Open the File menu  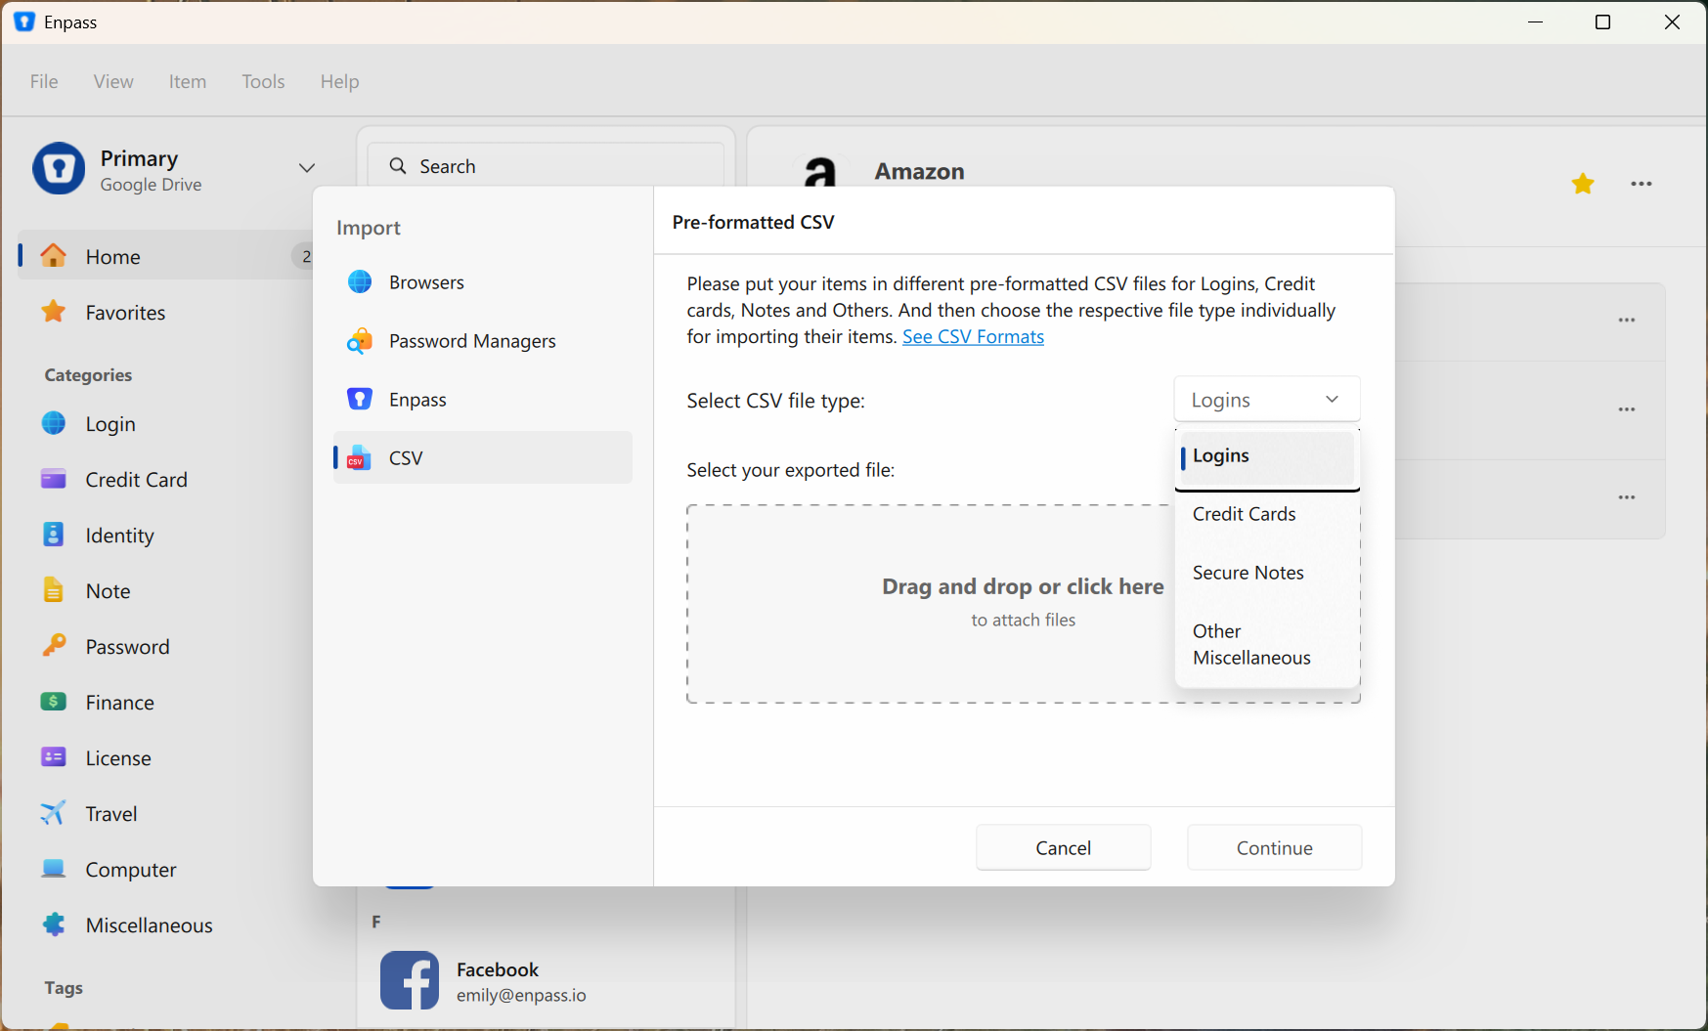coord(44,81)
